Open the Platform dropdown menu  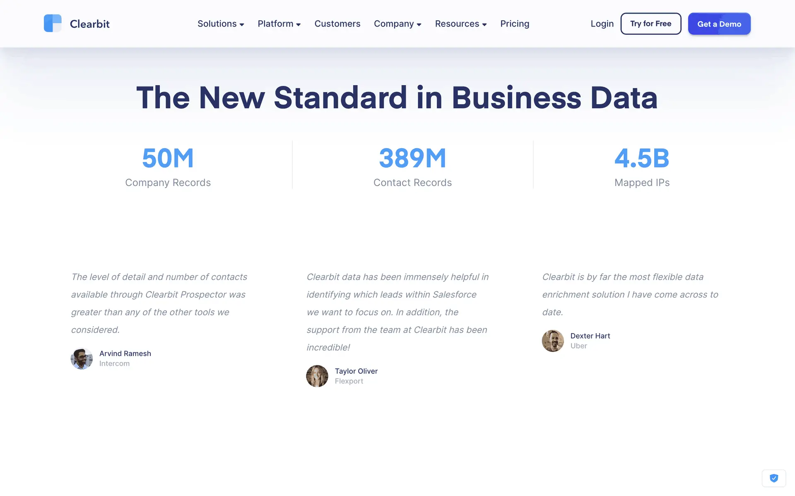pyautogui.click(x=279, y=24)
